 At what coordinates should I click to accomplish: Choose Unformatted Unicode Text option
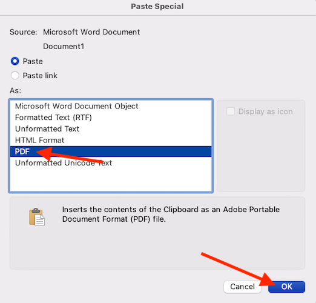click(111, 163)
